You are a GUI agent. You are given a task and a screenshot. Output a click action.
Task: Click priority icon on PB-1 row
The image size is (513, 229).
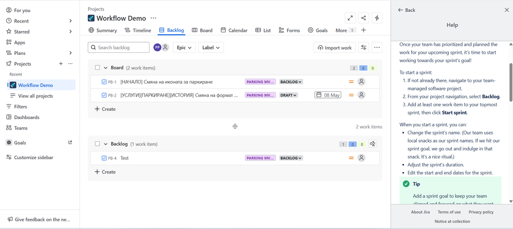coord(351,82)
